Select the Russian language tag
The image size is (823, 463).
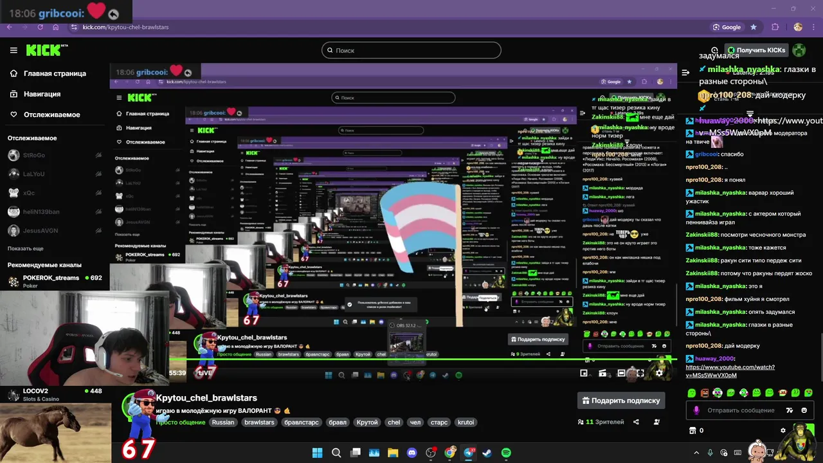(x=223, y=422)
